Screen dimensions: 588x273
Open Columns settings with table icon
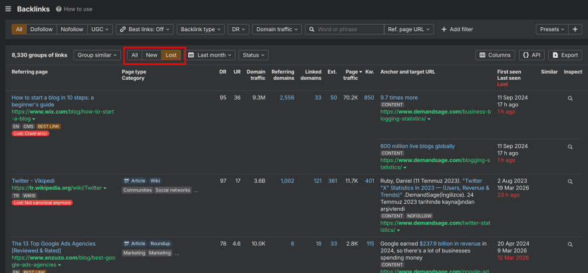496,55
